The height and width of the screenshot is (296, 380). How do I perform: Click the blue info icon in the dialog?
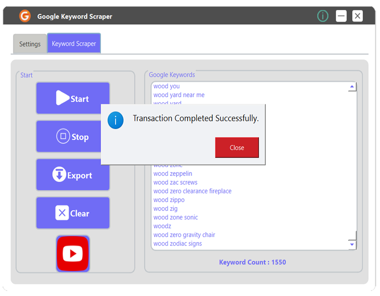(x=115, y=120)
